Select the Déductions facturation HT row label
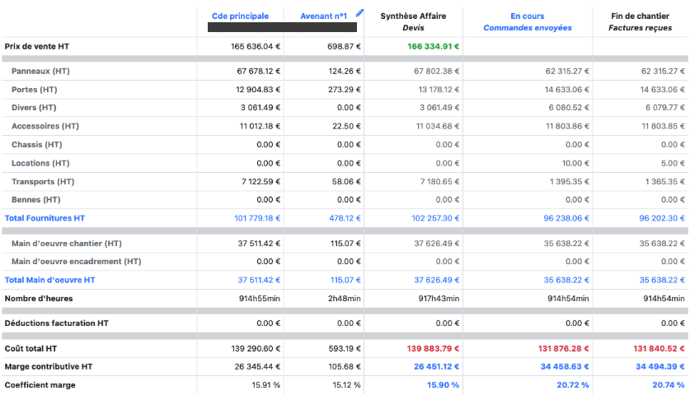Screen dimensions: 690x400 tap(56, 323)
